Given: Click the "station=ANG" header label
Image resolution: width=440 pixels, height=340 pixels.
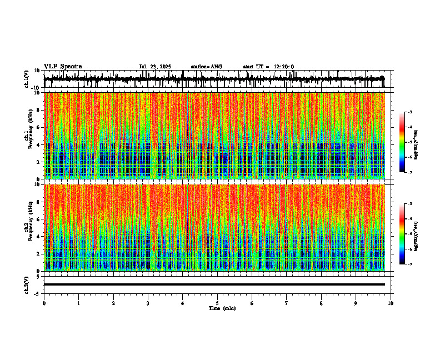Looking at the screenshot, I should pyautogui.click(x=206, y=67).
